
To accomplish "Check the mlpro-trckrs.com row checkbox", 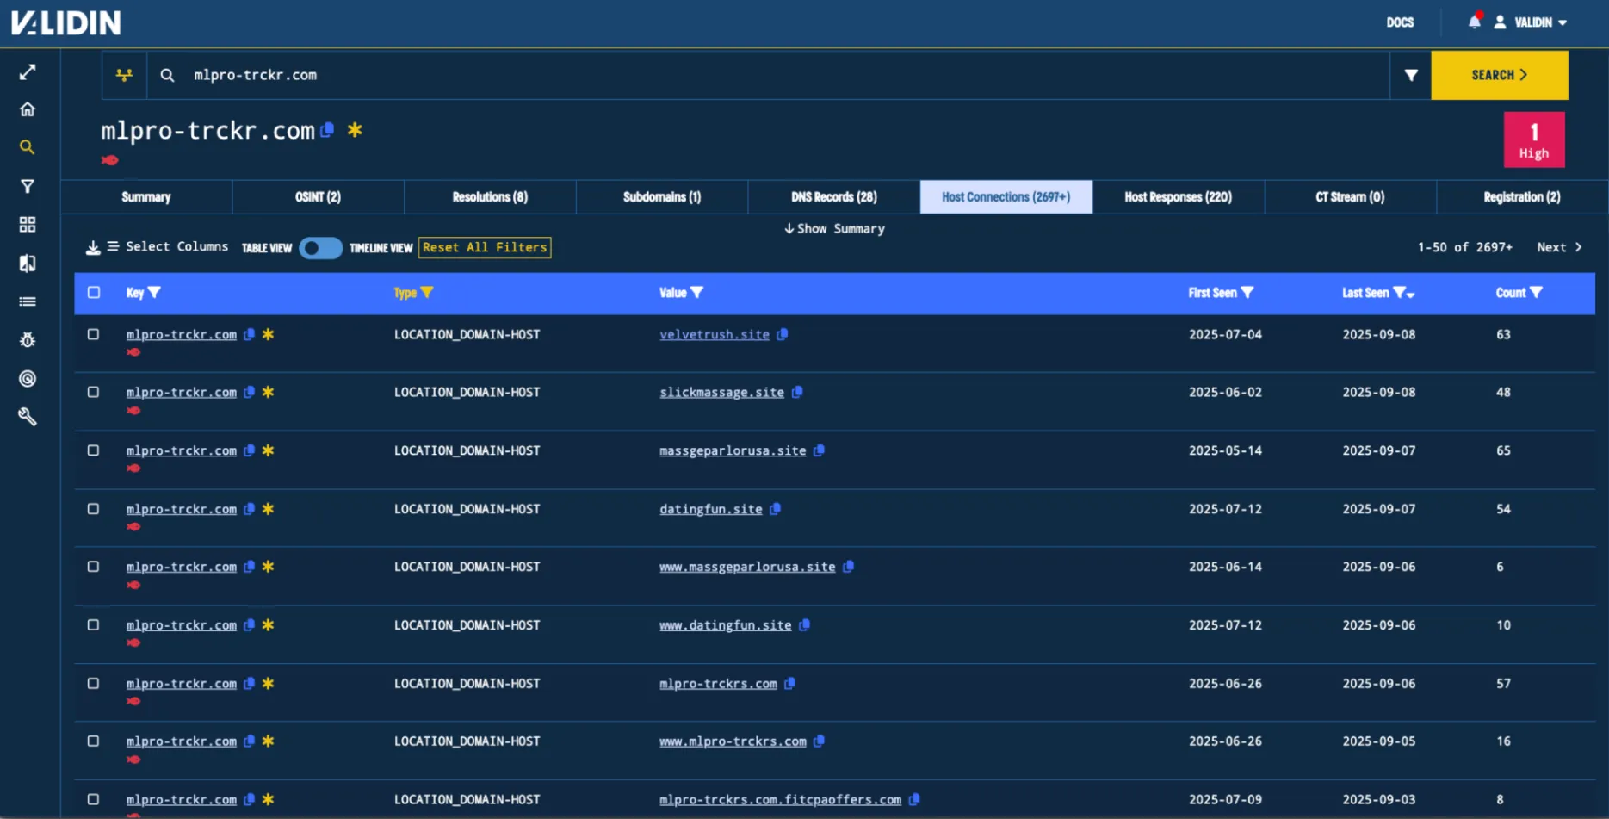I will (94, 684).
